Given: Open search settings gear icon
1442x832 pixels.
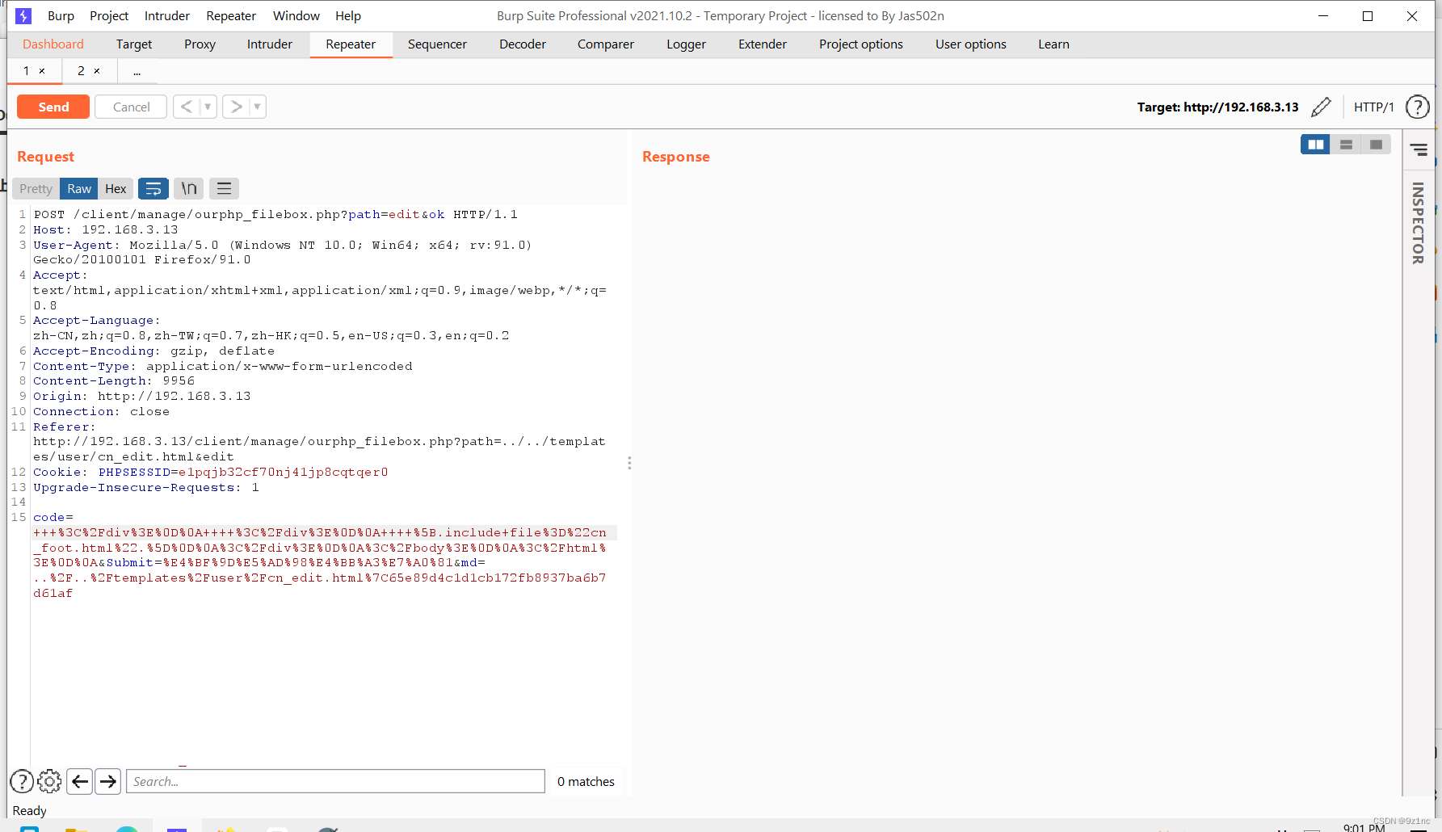Looking at the screenshot, I should click(49, 781).
